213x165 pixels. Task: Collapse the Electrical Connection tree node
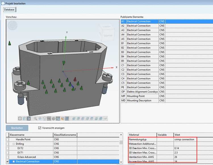point(13,162)
